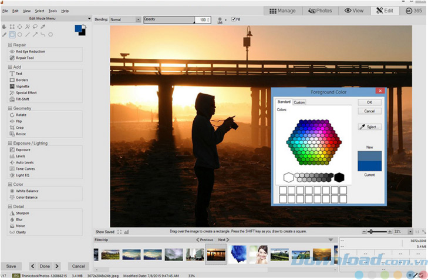Click the eyedropper Select button
Viewport: 428px width, 280px height.
(x=369, y=127)
